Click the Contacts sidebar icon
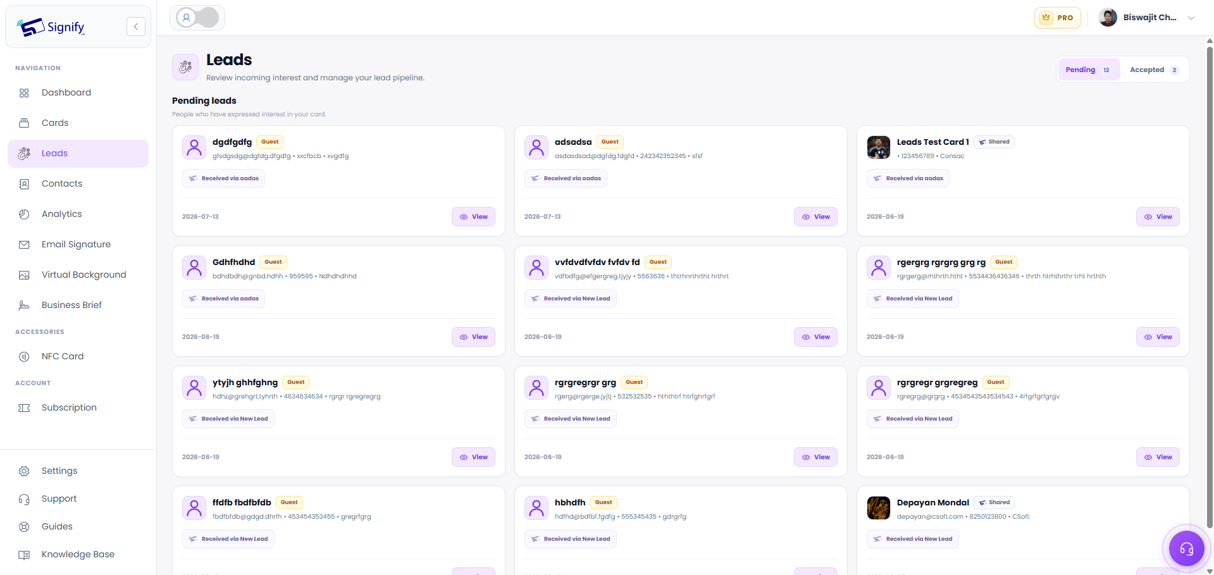Viewport: 1214px width, 575px height. (24, 184)
